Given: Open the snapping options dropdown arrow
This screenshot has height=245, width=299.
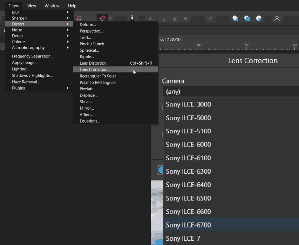Looking at the screenshot, I should (110, 18).
